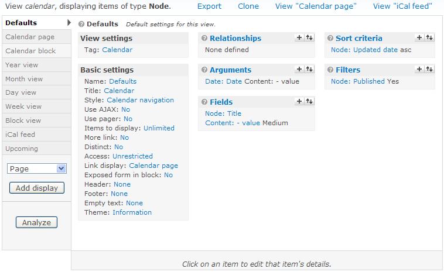Click the Add display button
Screen dimensions: 444x272
(37, 188)
